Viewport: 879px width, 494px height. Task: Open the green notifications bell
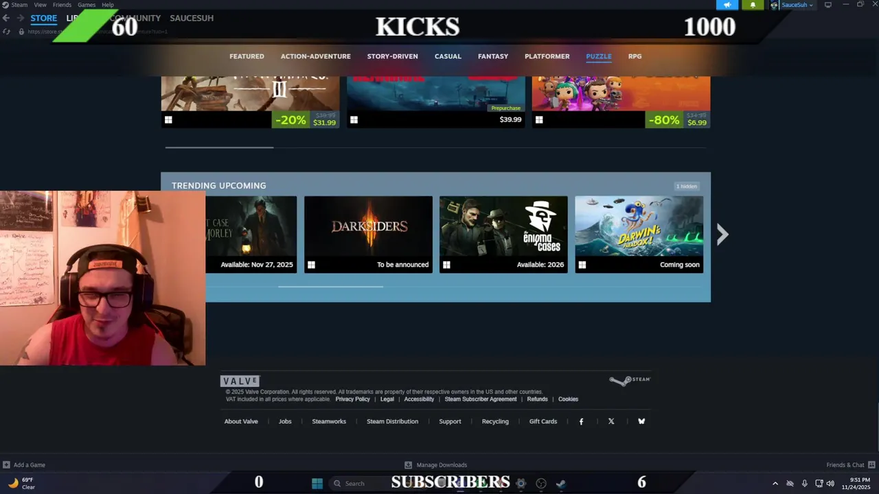pyautogui.click(x=753, y=5)
